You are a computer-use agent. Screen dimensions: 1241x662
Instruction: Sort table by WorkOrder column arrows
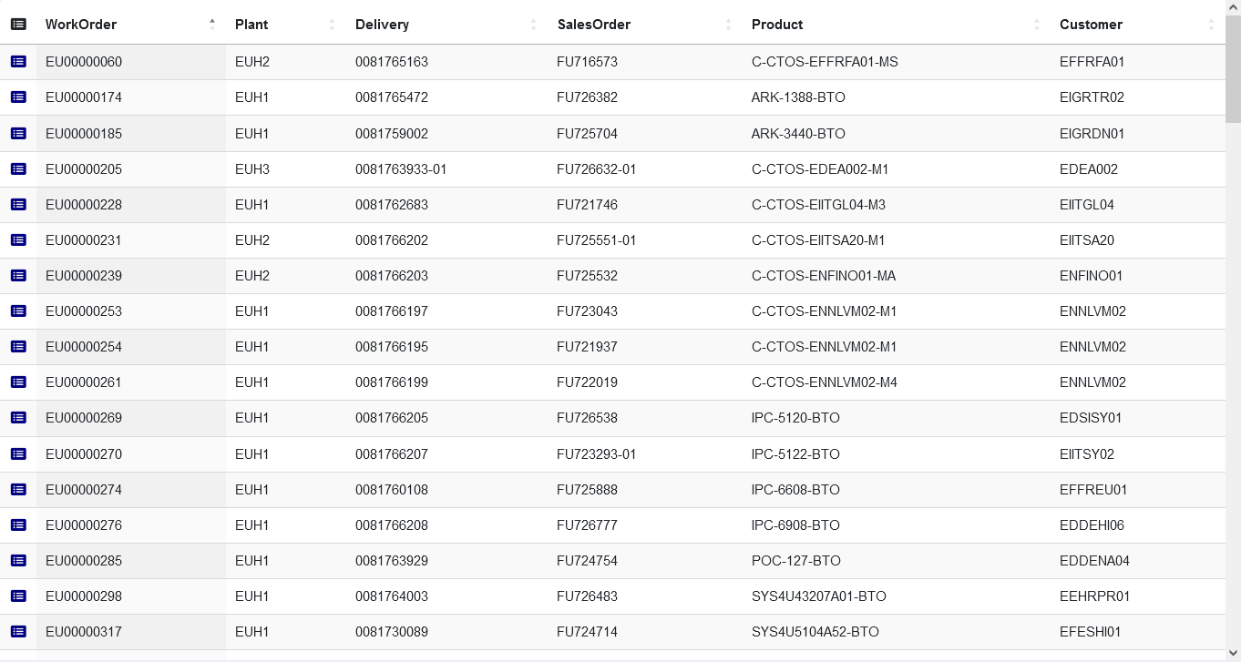(x=212, y=25)
